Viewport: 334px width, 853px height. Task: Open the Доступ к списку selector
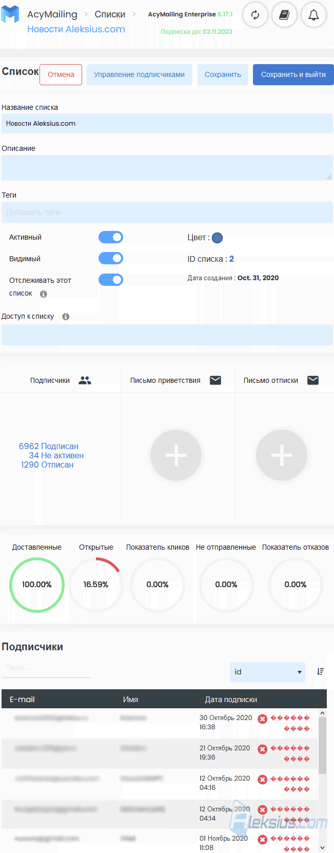pyautogui.click(x=167, y=335)
